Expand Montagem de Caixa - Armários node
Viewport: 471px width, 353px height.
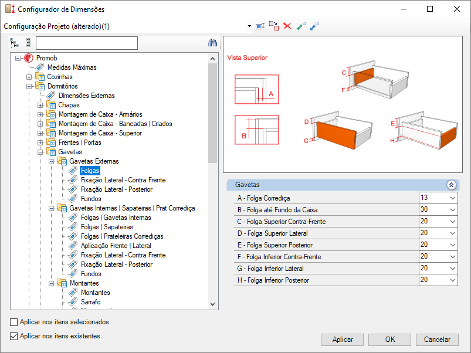[x=40, y=115]
